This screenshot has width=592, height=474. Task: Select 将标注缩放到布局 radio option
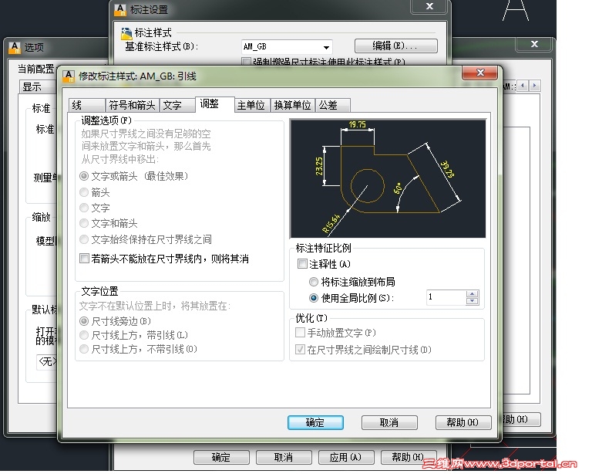coord(314,282)
